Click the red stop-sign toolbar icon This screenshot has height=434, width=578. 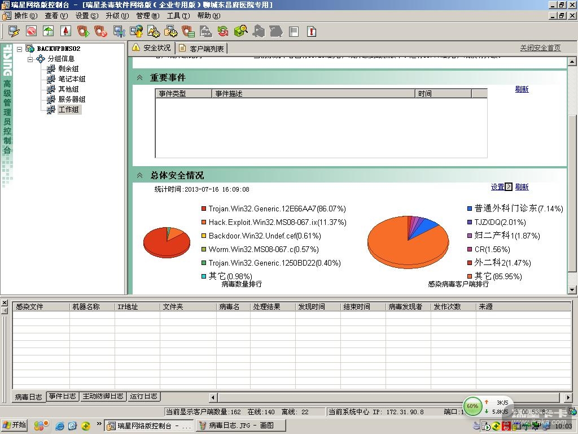point(32,31)
